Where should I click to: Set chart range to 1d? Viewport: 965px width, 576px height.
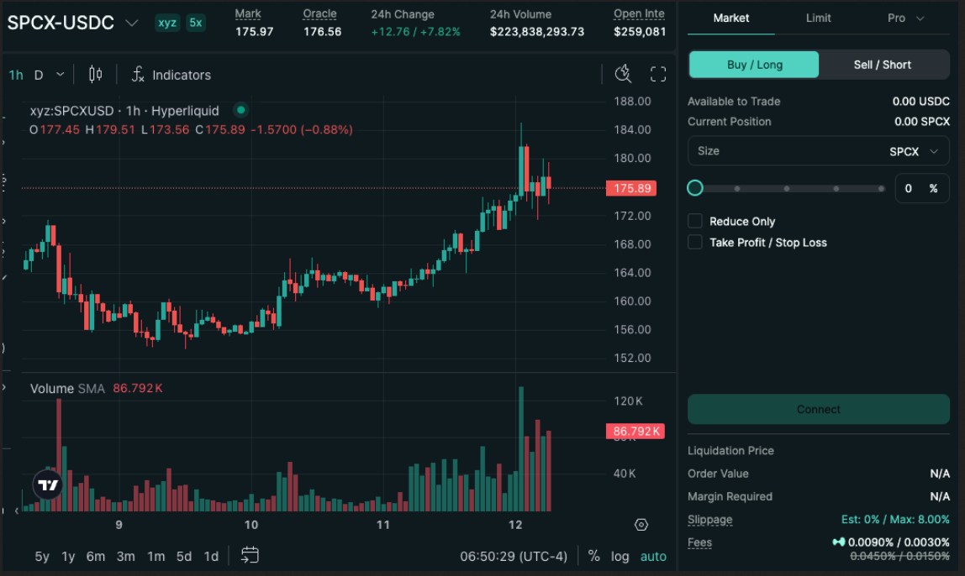[211, 557]
